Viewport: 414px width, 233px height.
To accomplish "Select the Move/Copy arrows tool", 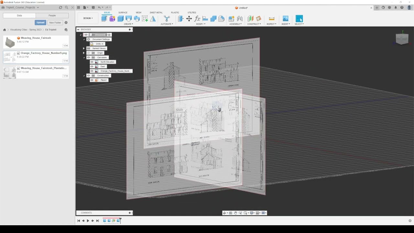I will point(189,18).
